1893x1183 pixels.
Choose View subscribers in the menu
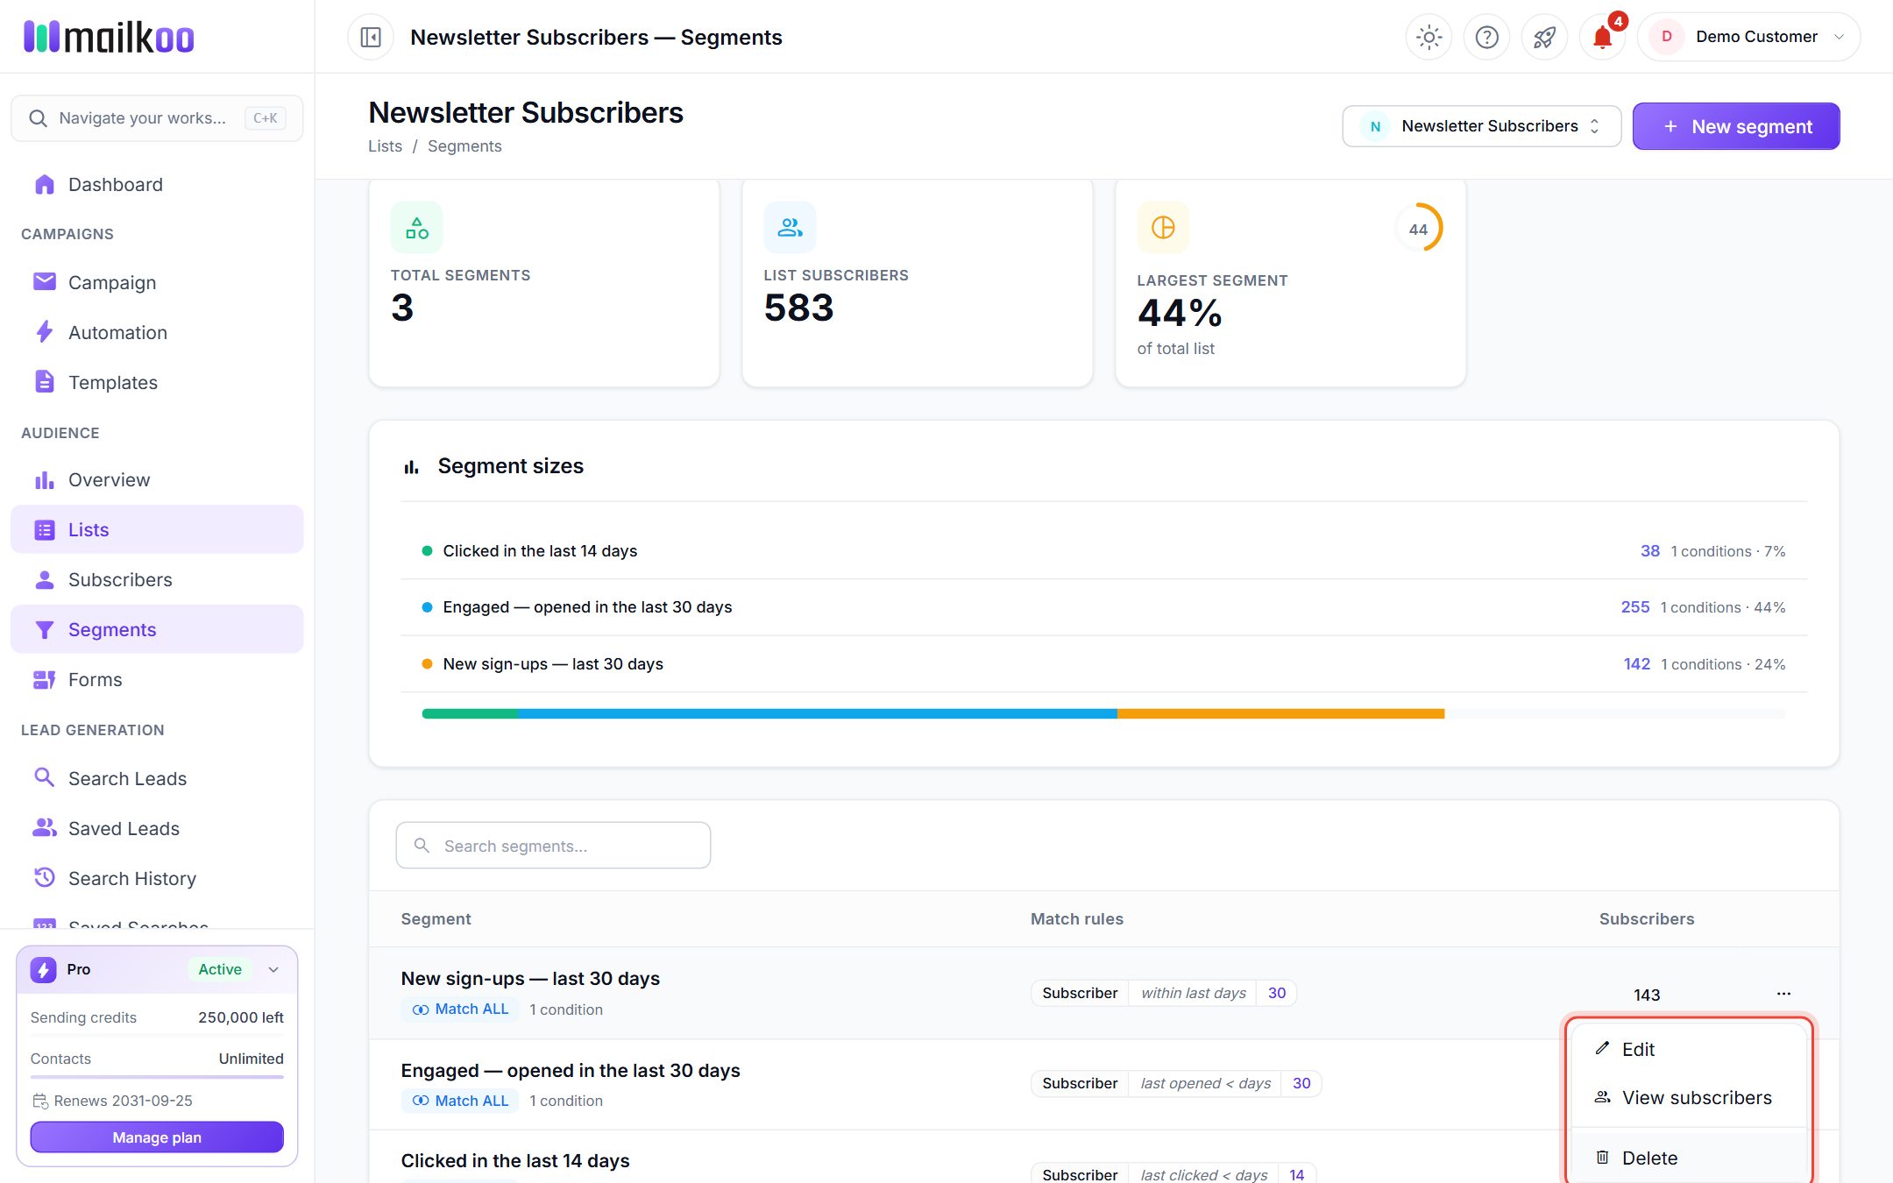coord(1690,1097)
